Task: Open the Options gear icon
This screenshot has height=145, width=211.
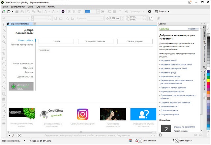Action: point(149,11)
